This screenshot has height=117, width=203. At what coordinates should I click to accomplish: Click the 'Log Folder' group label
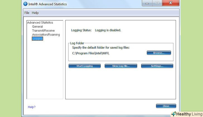[x=77, y=43]
